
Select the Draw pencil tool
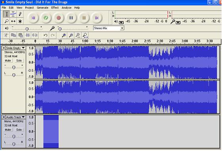(20, 14)
